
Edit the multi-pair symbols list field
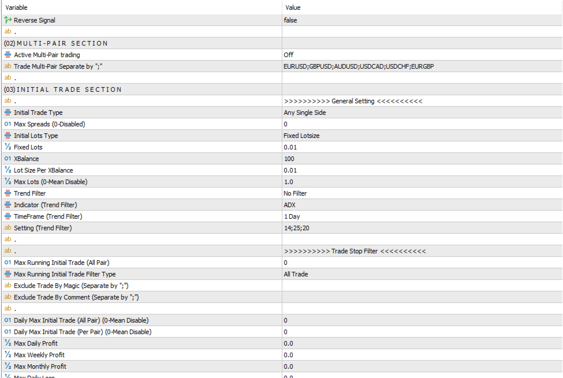coord(359,66)
